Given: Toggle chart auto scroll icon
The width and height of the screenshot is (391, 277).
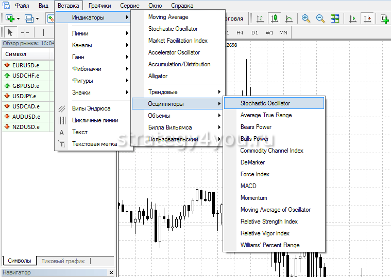Looking at the screenshot, I should coord(353,19).
